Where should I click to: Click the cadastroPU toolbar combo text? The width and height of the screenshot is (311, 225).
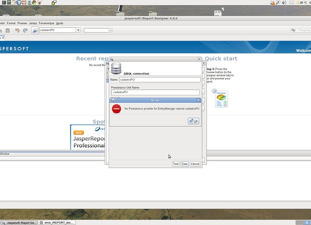(x=57, y=30)
